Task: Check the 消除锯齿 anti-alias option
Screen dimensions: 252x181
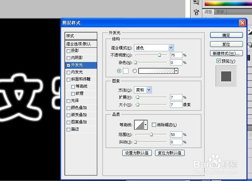Action: coord(154,125)
